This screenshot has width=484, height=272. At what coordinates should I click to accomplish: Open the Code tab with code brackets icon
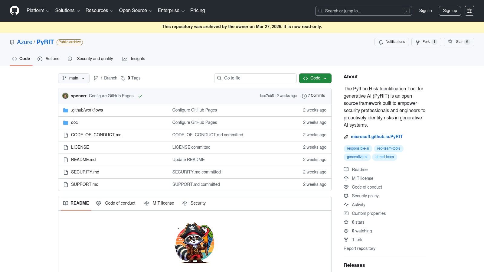pyautogui.click(x=15, y=59)
